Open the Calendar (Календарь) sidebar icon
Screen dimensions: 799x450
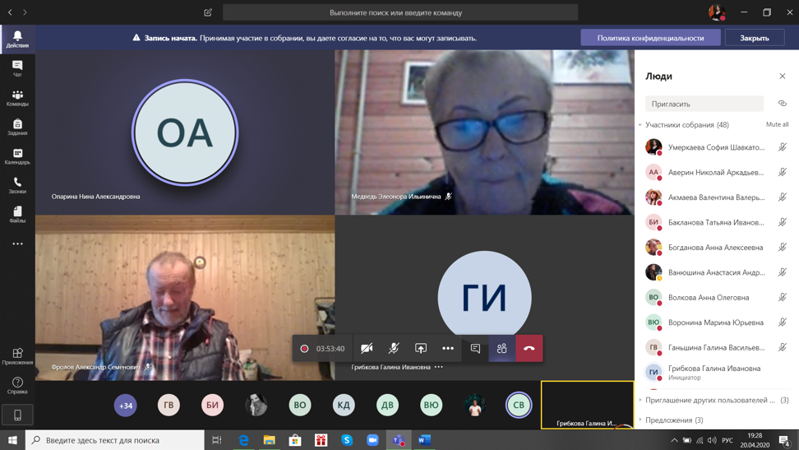coord(17,156)
